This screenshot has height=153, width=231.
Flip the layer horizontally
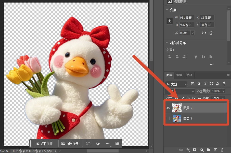[x=204, y=33]
